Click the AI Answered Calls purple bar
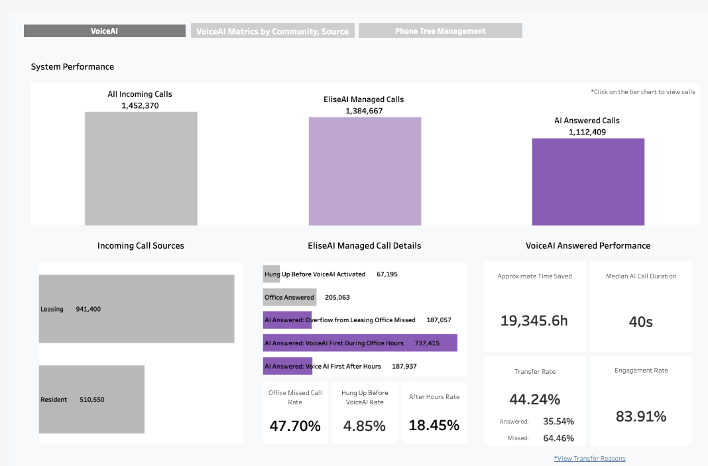This screenshot has height=466, width=708. click(588, 182)
